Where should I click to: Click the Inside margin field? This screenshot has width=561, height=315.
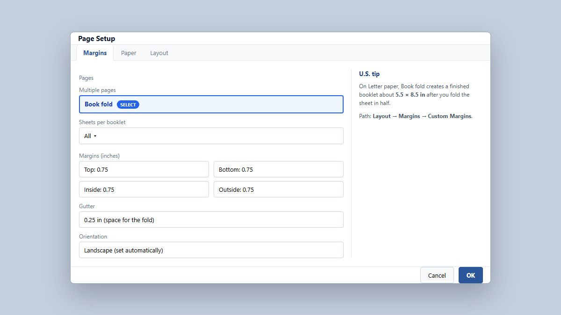click(x=144, y=189)
